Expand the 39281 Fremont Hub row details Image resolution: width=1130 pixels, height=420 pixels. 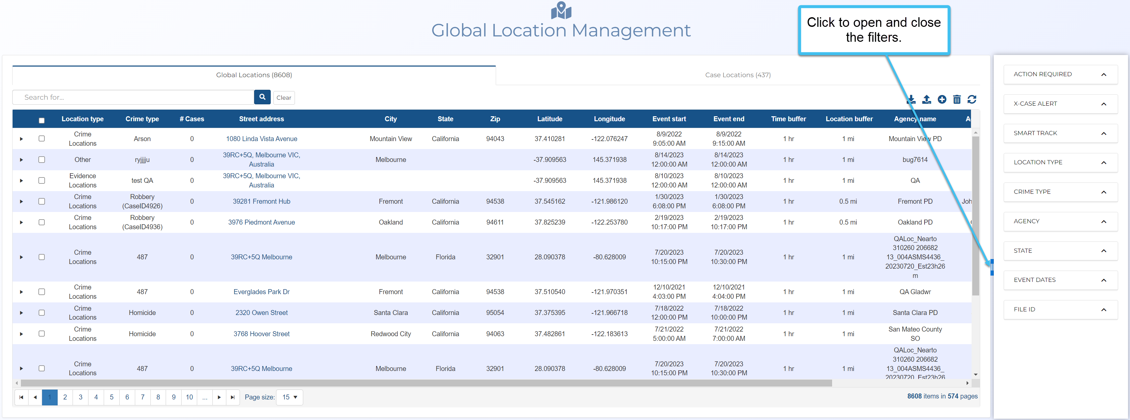click(x=21, y=202)
